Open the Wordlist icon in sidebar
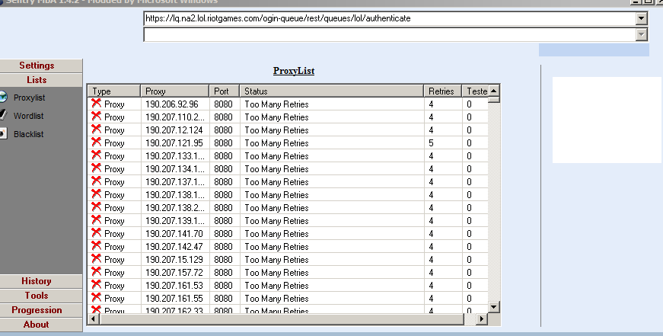663x336 pixels. (x=3, y=115)
